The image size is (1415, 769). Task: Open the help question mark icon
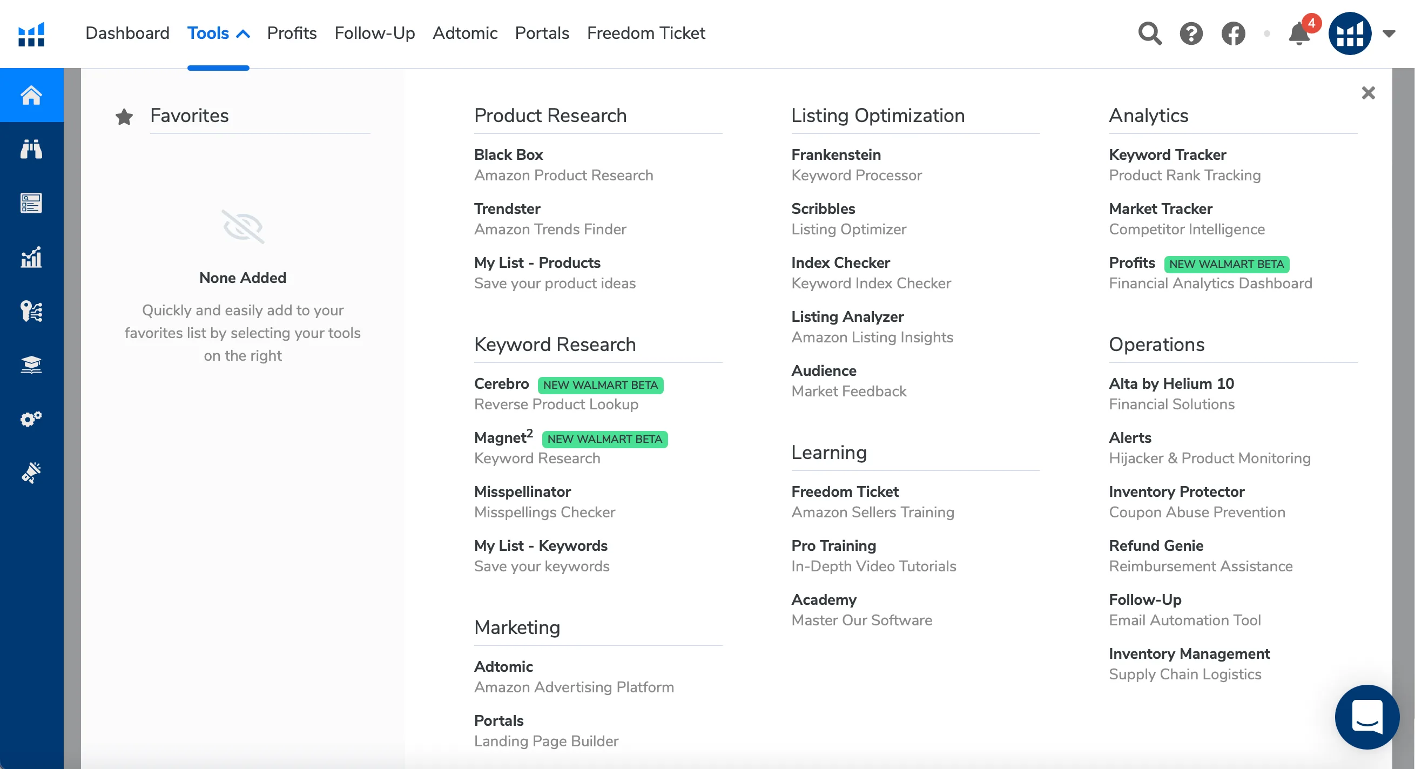point(1191,33)
